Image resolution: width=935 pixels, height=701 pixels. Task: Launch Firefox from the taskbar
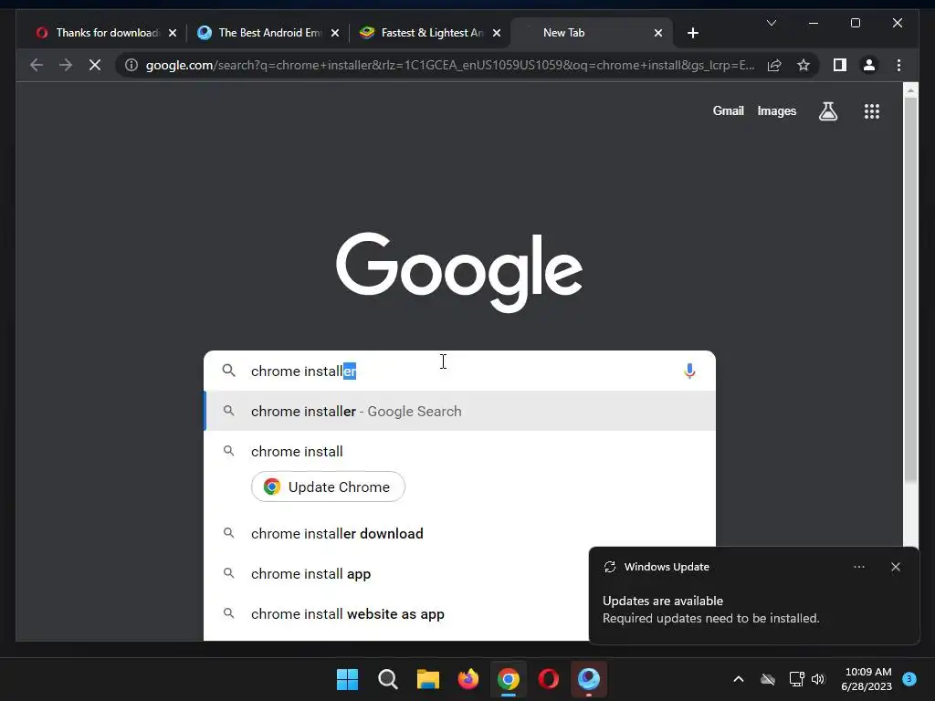468,679
